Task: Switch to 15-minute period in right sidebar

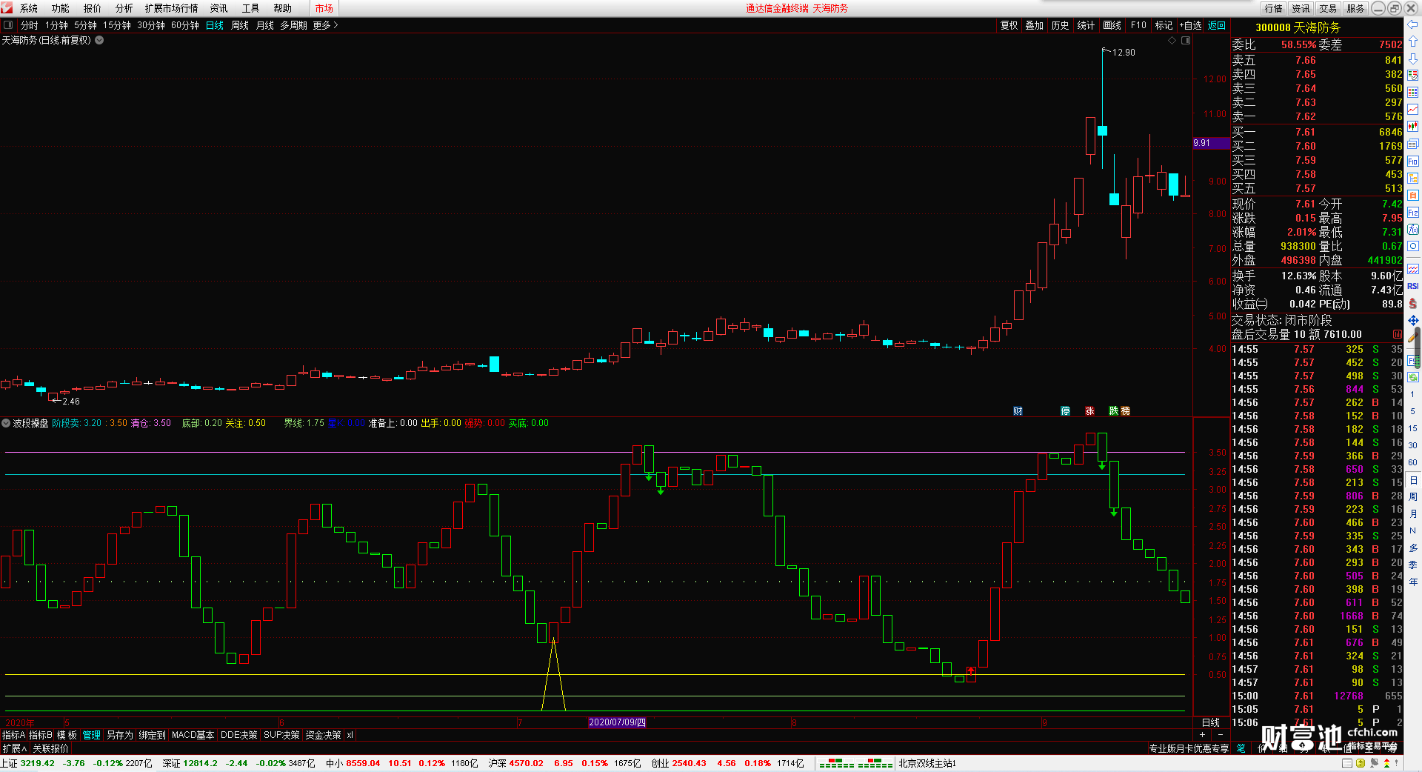Action: pyautogui.click(x=1413, y=428)
